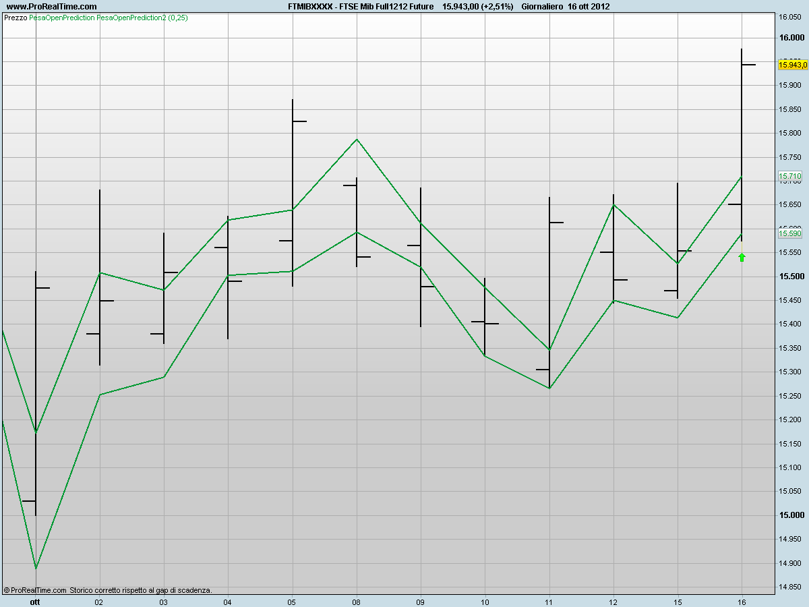
Task: Click the copyright ProRealTime.com storico corretto note
Action: pyautogui.click(x=108, y=589)
